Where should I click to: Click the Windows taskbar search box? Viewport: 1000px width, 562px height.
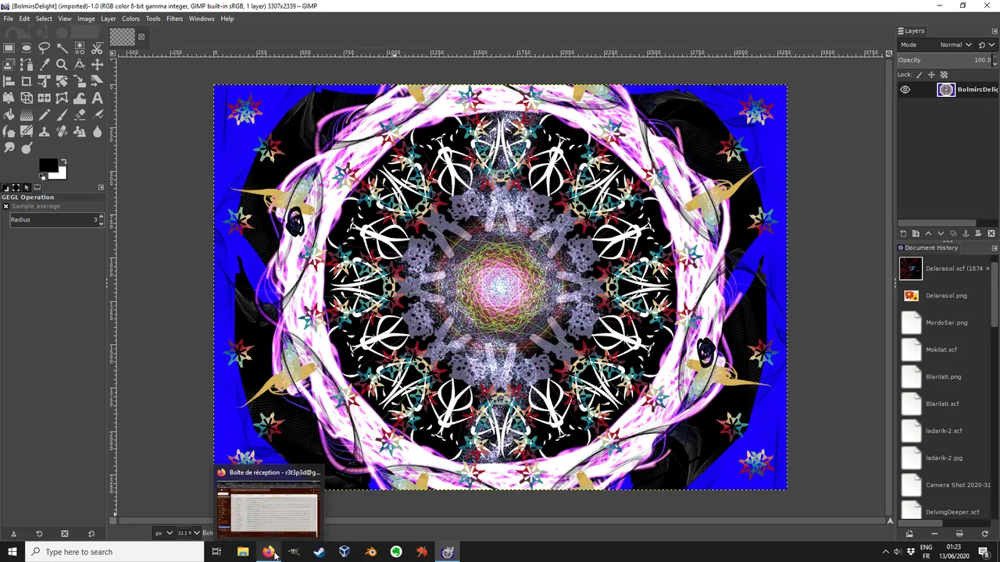115,552
